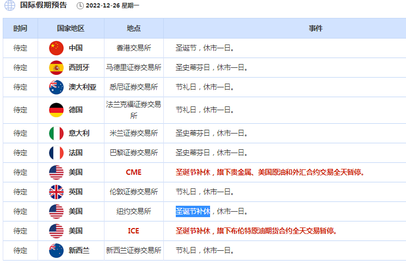
Task: Click the 国际假期预告 section title
Action: pos(44,5)
